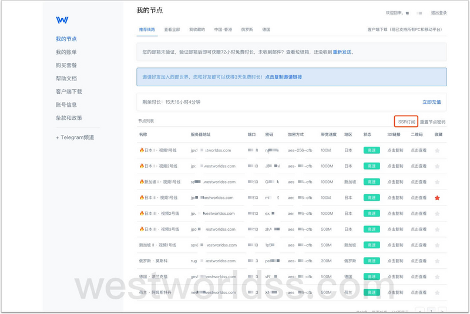
Task: Copy SS link for 日本 I · 视频2号线
Action: [395, 166]
